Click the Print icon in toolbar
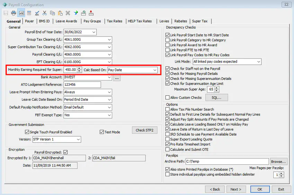The width and height of the screenshot is (294, 195). (x=14, y=13)
